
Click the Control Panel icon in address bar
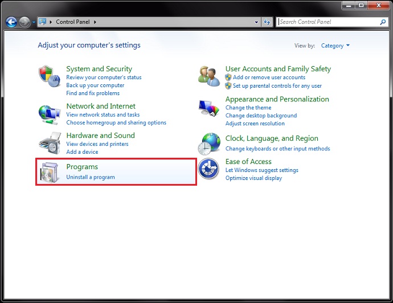43,22
